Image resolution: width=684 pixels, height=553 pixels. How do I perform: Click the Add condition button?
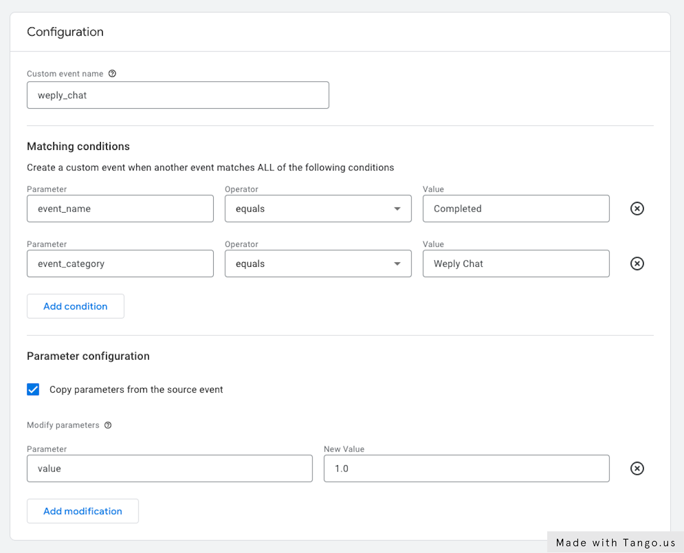coord(75,306)
